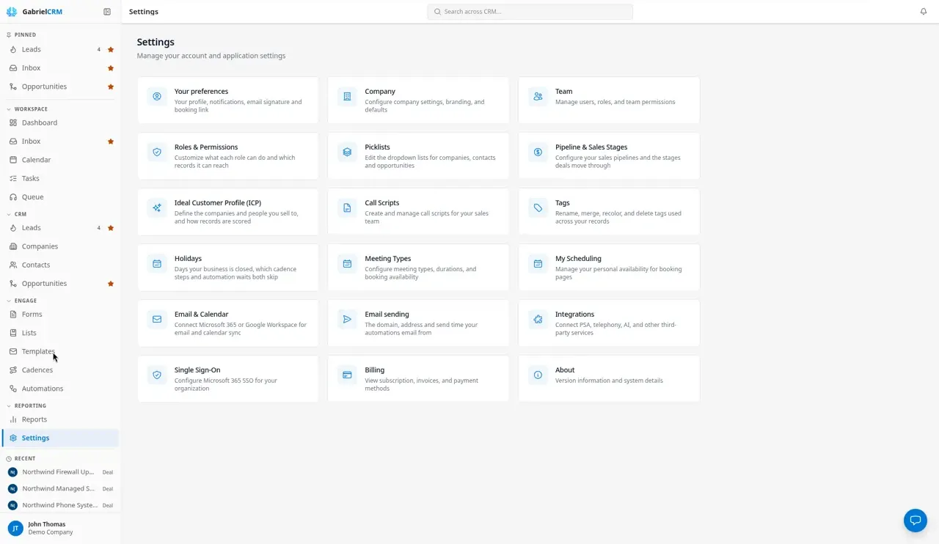Open the notifications bell
The height and width of the screenshot is (544, 939).
924,12
